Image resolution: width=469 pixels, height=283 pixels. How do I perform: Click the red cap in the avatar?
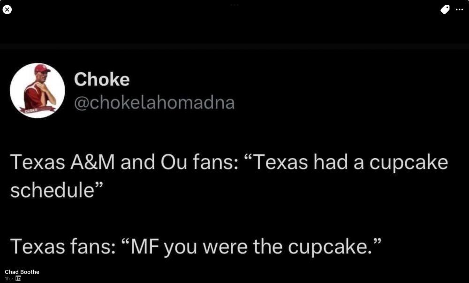coord(42,69)
